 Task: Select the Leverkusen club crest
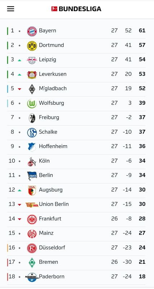click(32, 75)
